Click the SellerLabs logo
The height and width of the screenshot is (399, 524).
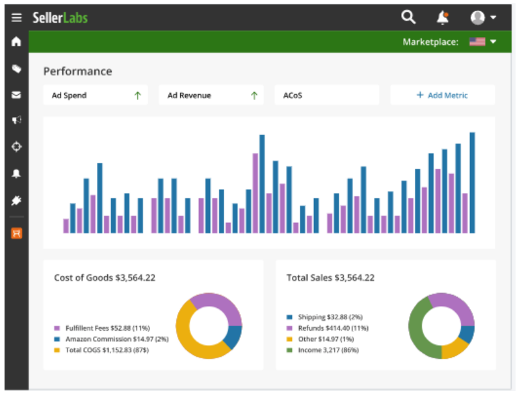(60, 18)
